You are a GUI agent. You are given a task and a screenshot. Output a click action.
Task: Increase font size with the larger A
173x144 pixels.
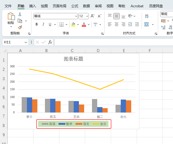click(93, 16)
